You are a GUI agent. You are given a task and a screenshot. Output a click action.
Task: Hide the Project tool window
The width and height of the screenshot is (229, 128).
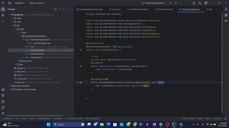coord(71,9)
